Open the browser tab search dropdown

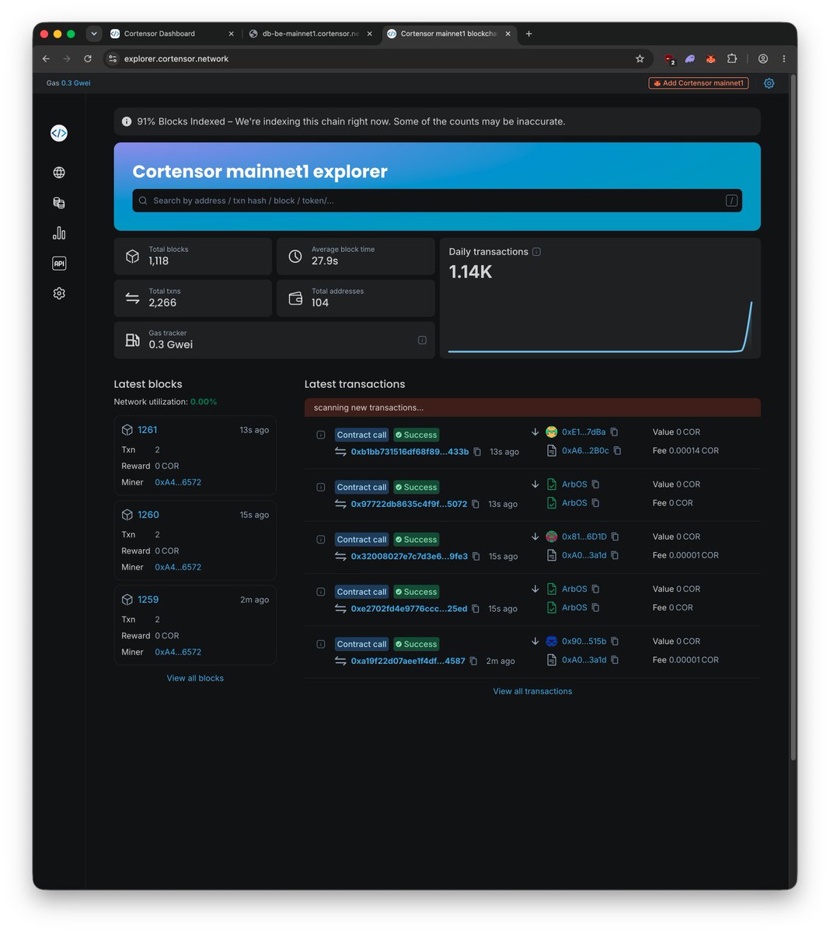point(94,33)
